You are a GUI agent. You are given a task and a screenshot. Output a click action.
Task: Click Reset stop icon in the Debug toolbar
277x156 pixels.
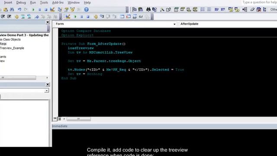pos(88,16)
